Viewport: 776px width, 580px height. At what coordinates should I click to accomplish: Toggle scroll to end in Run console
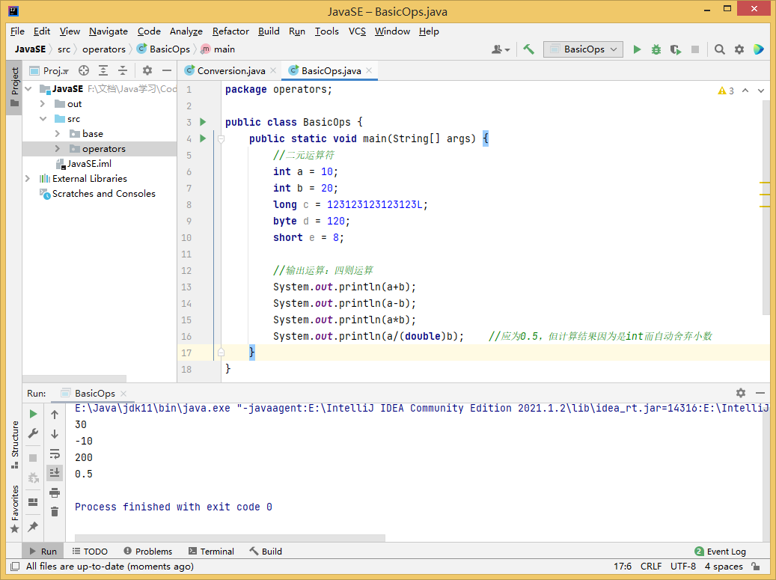[55, 472]
